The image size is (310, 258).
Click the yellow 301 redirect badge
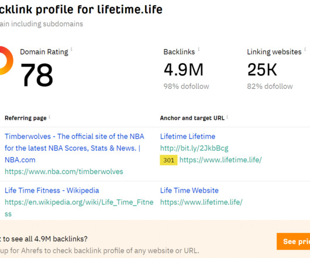coord(168,160)
